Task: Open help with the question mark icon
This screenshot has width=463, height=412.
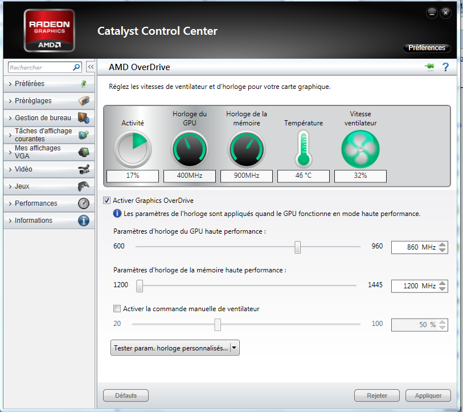Action: (445, 67)
